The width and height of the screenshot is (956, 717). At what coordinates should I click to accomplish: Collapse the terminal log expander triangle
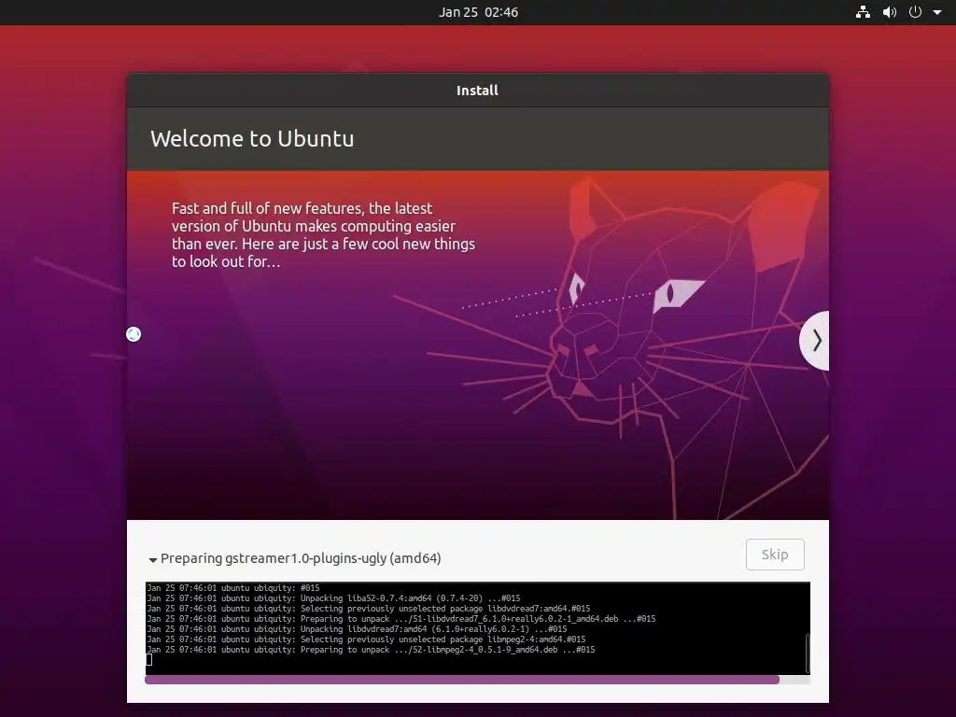[x=153, y=559]
